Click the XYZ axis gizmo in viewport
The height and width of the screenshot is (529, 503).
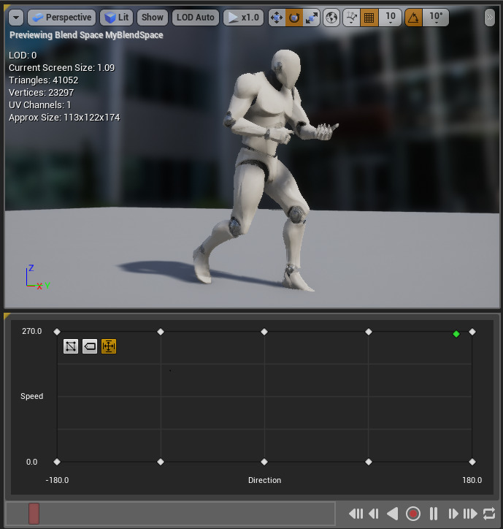[x=37, y=278]
